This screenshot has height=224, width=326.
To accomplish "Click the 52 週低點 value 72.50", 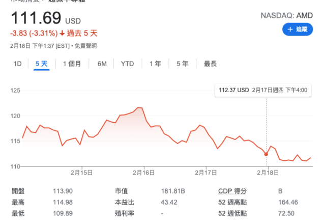I will tap(286, 213).
